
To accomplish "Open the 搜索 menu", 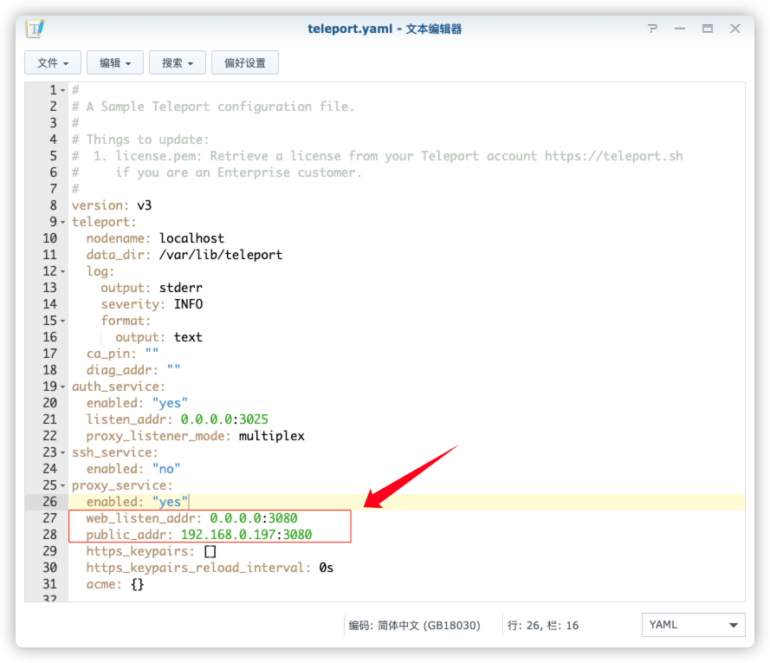I will pos(178,62).
